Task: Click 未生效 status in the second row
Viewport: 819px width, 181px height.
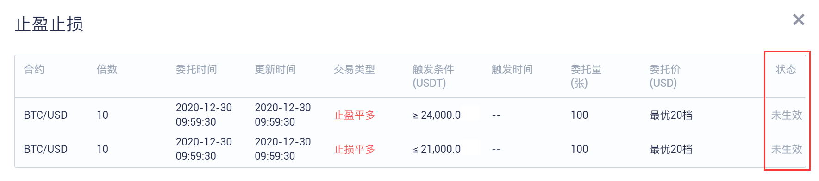Action: pyautogui.click(x=786, y=149)
